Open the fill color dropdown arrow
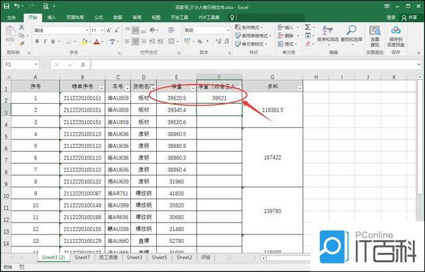The image size is (425, 272). [89, 42]
